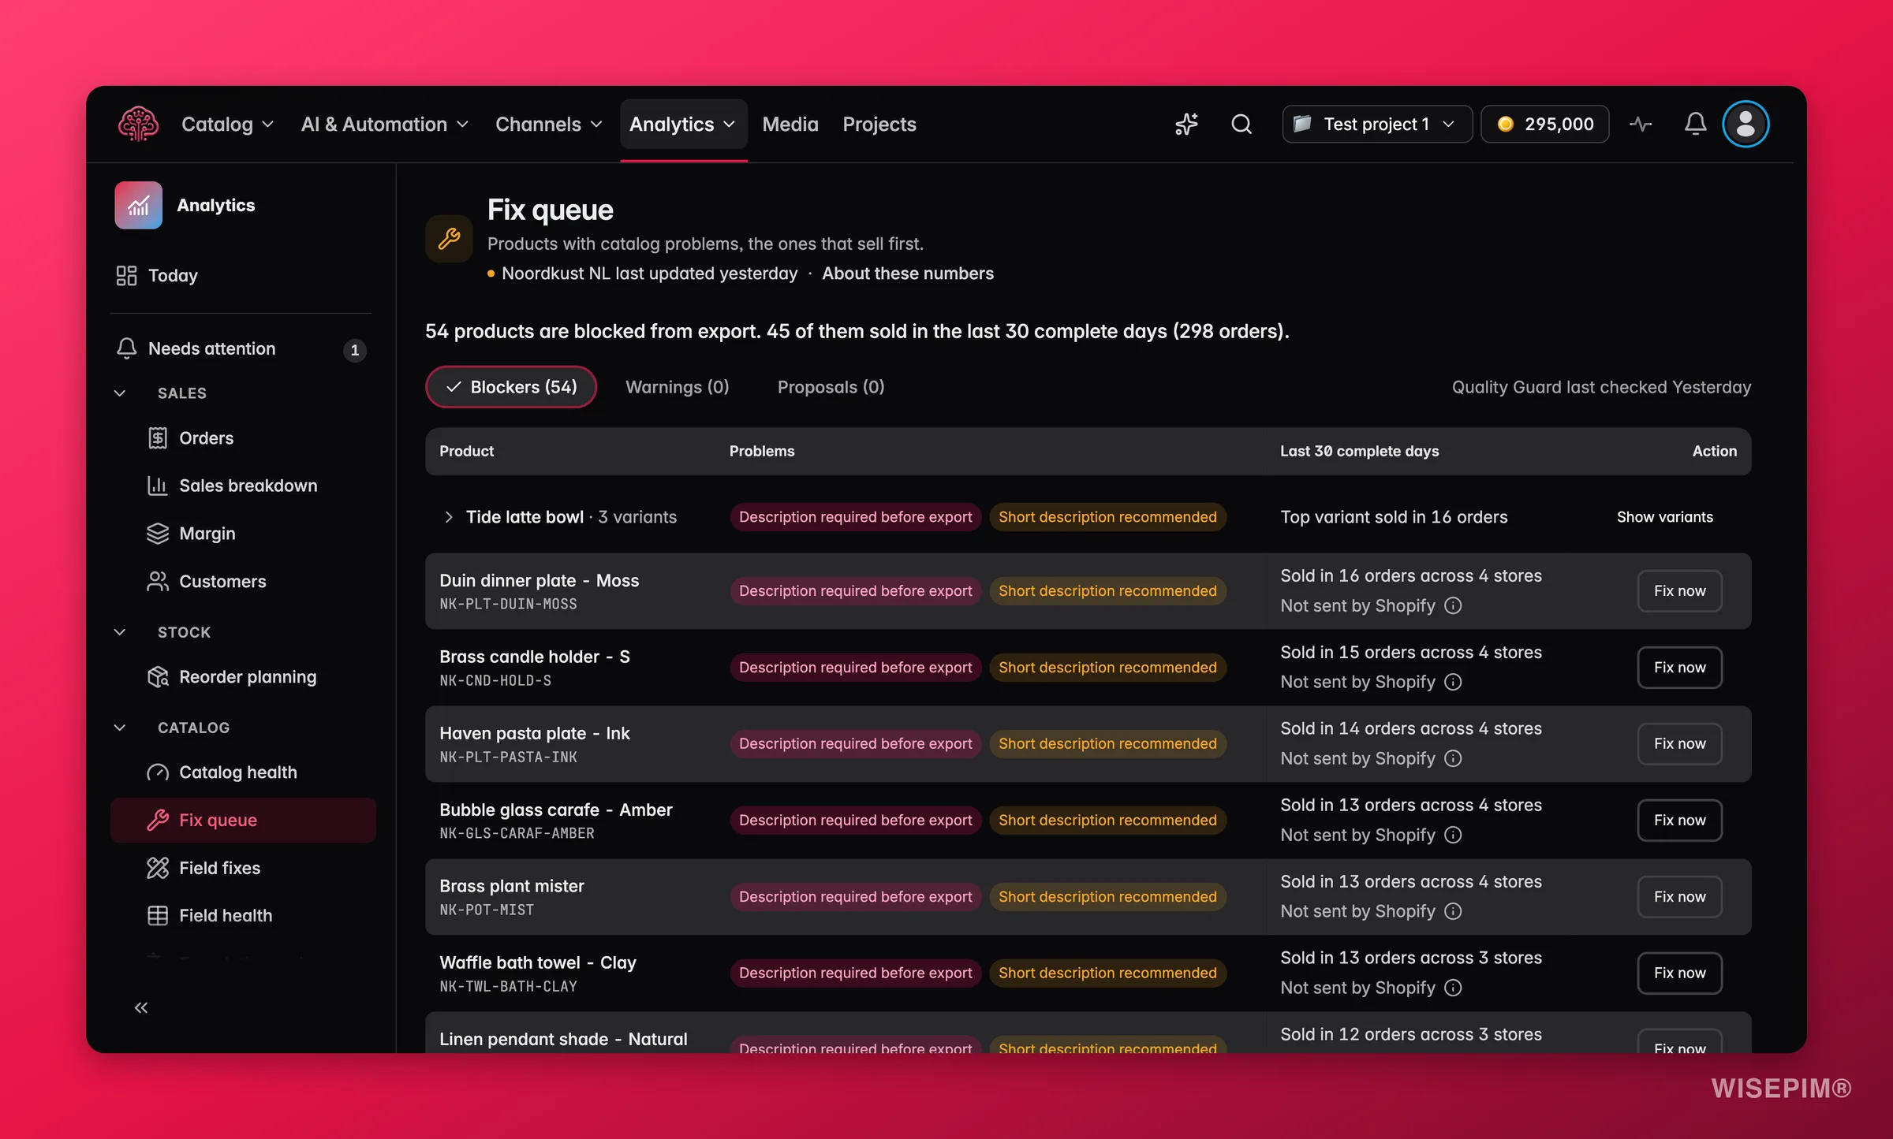Open Sales breakdown in sidebar

click(x=243, y=486)
